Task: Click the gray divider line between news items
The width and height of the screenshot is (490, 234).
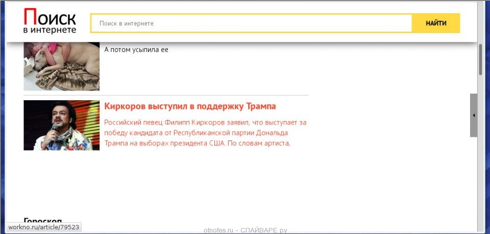Action: pos(166,95)
